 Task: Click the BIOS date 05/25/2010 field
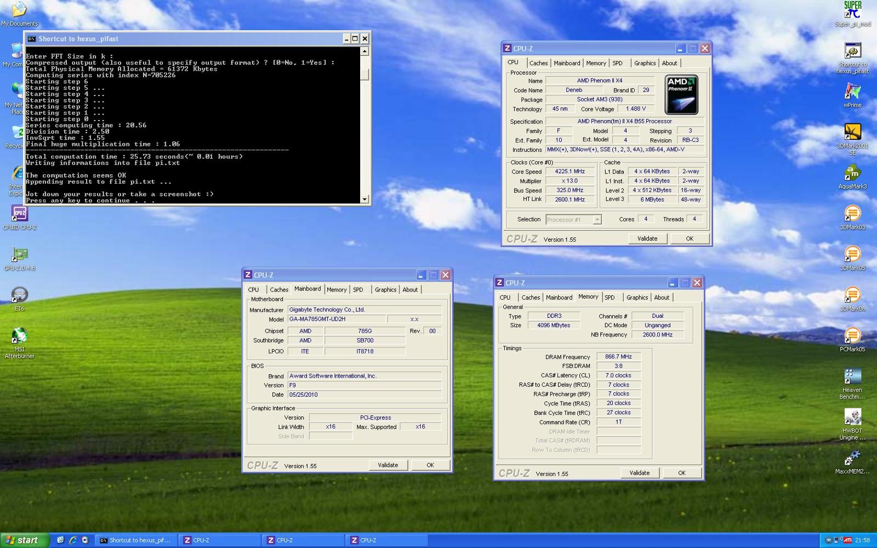[x=365, y=395]
